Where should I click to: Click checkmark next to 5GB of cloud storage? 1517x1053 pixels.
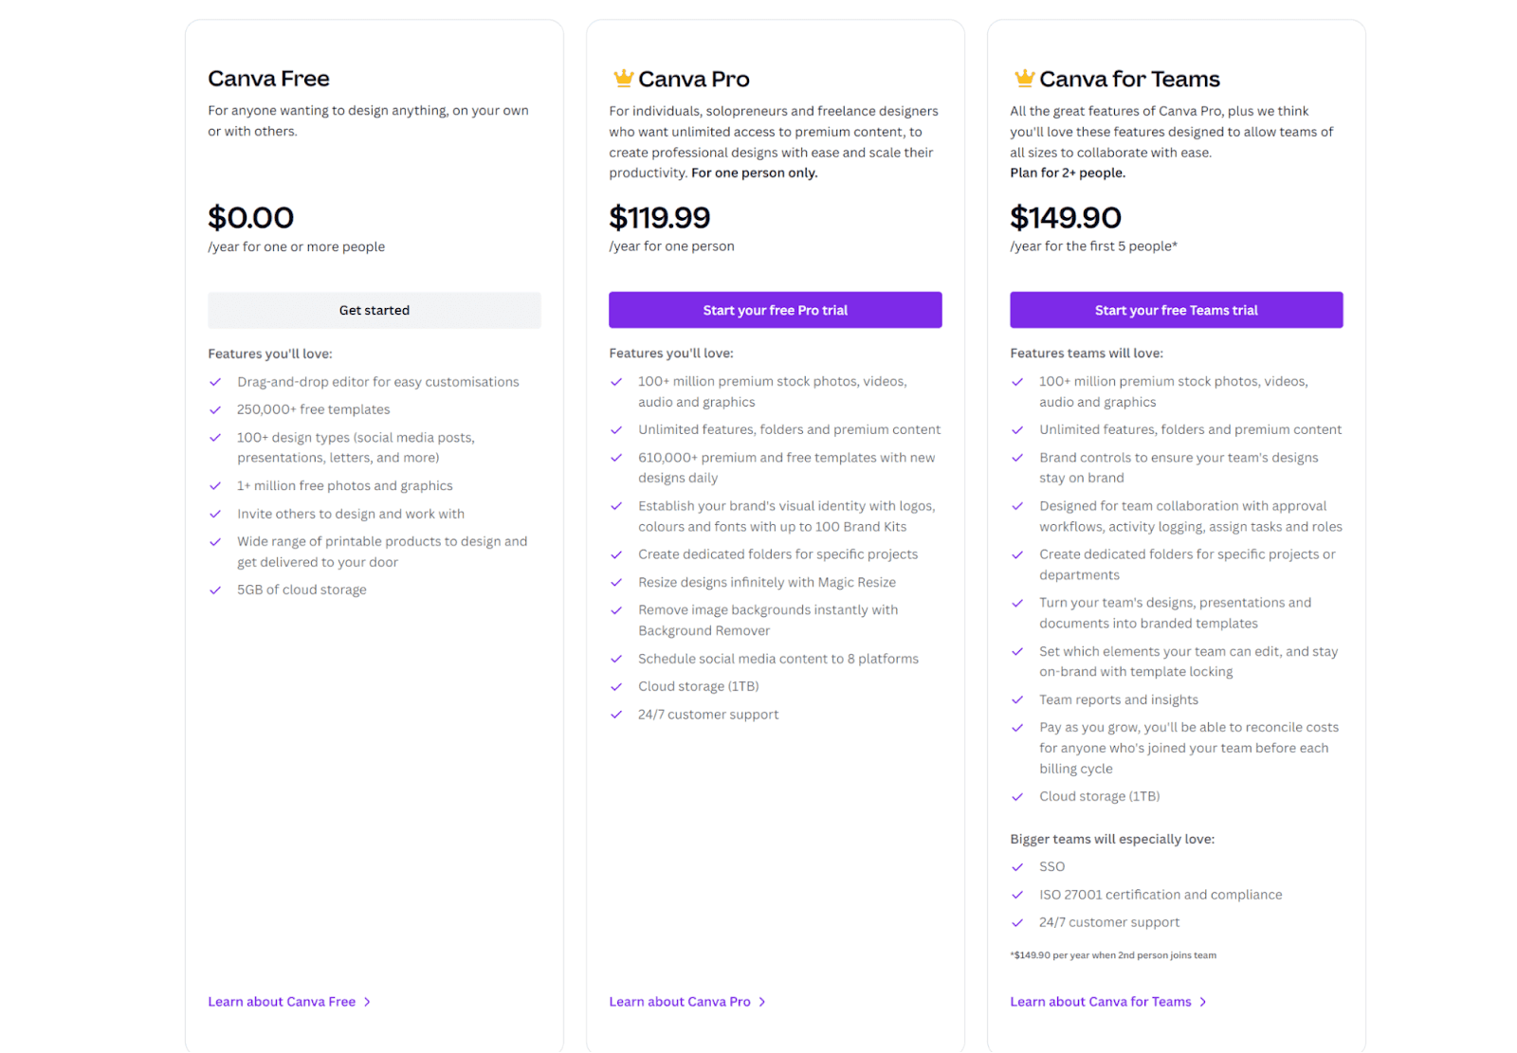pyautogui.click(x=215, y=590)
